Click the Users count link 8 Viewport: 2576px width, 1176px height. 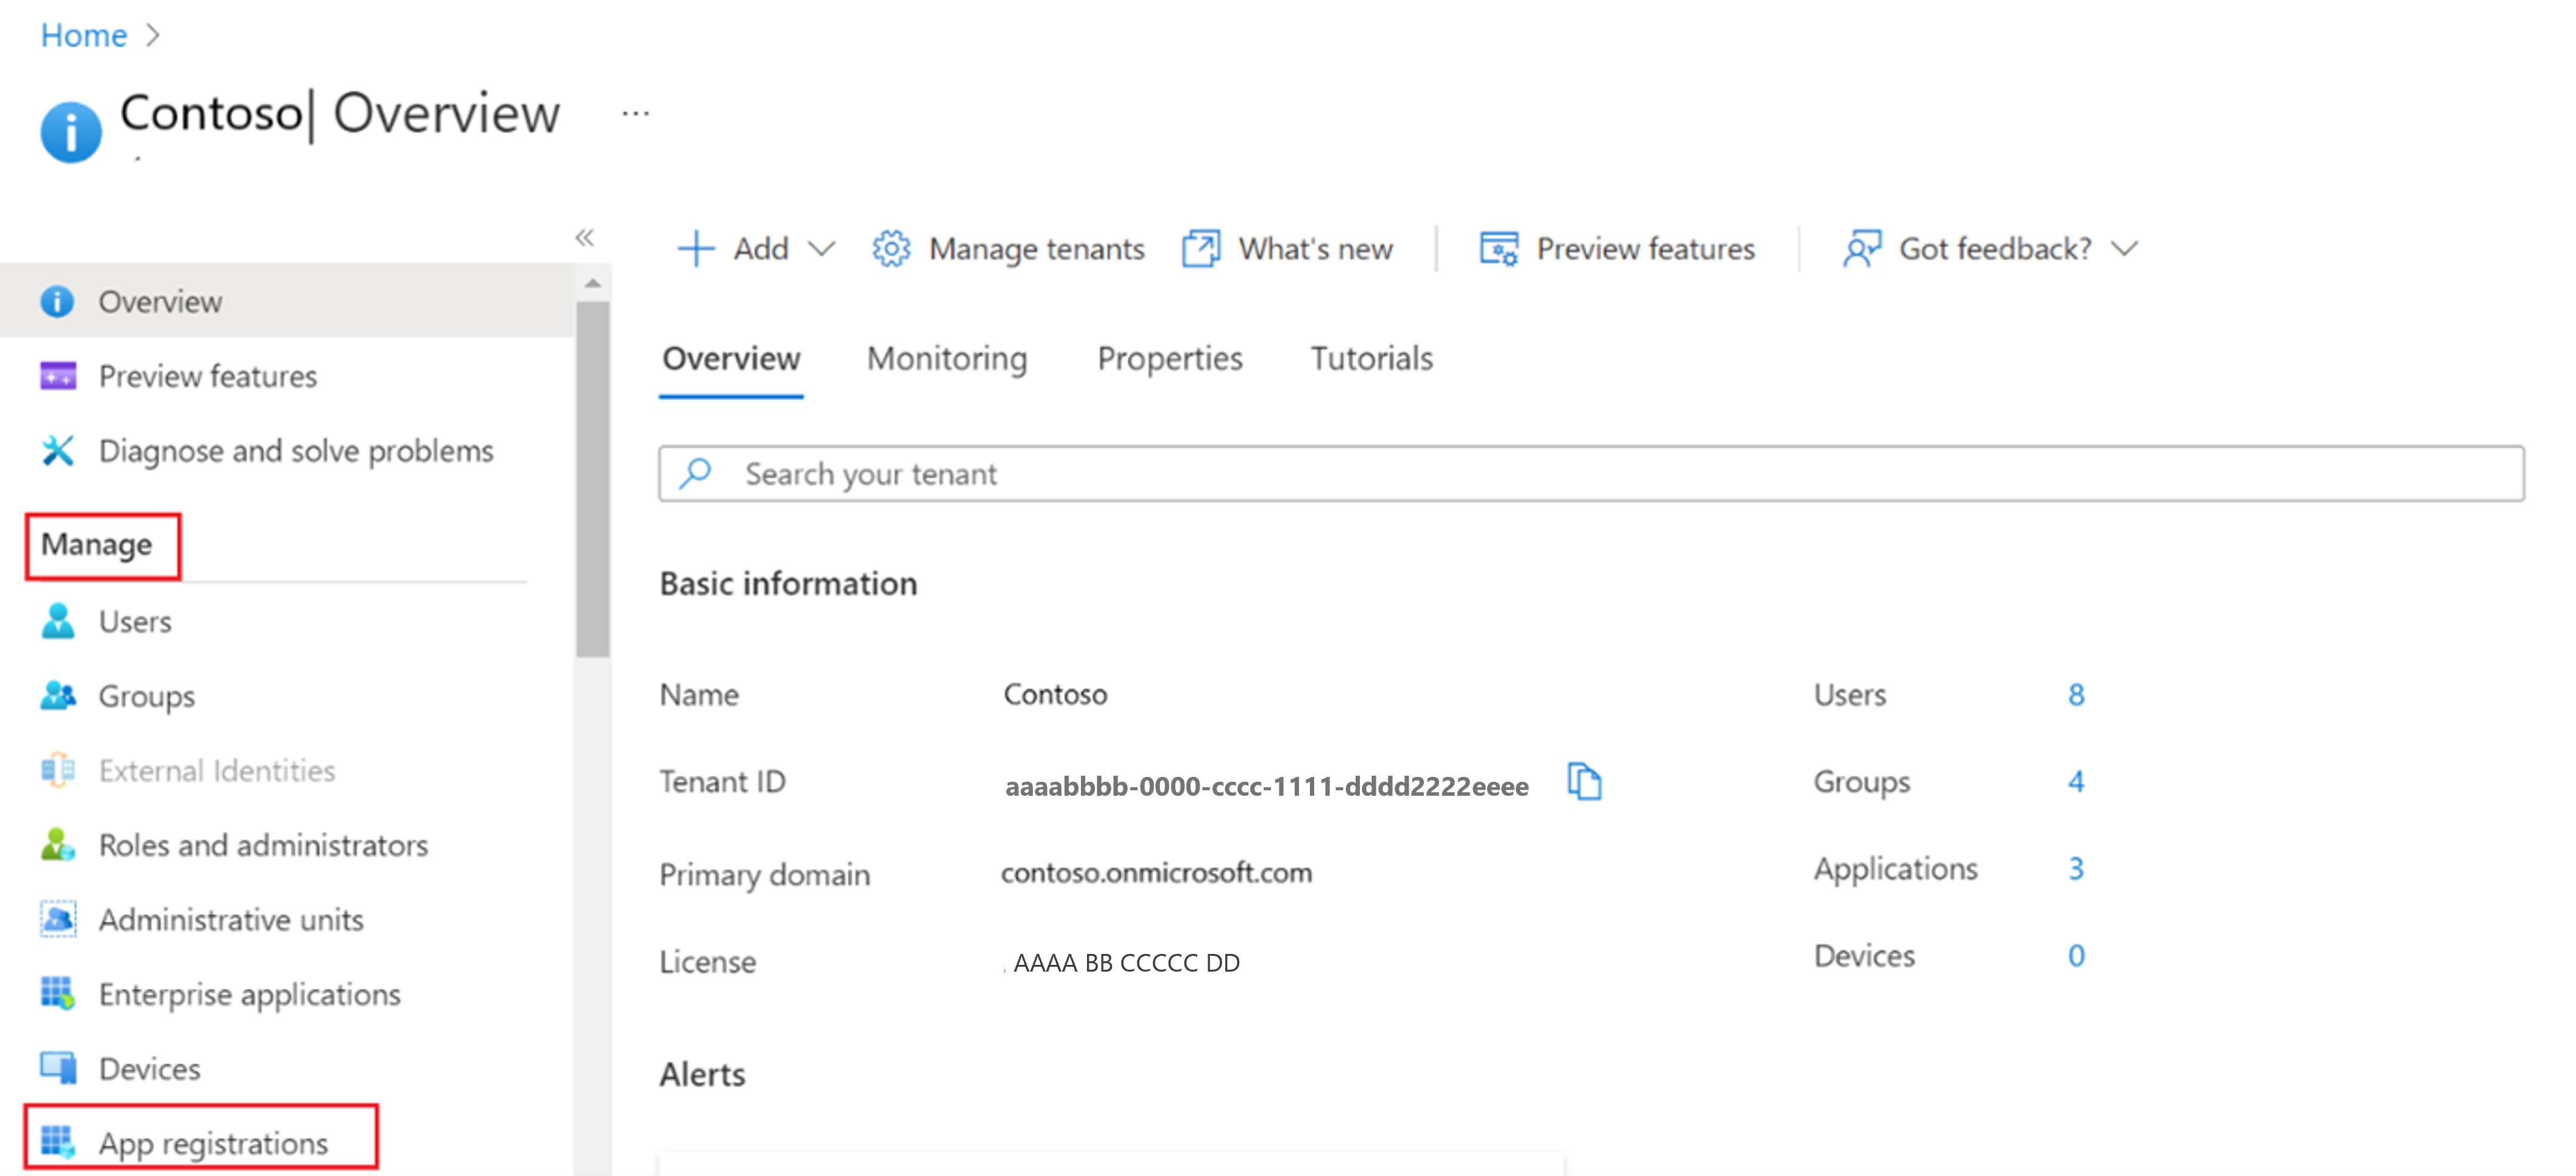pyautogui.click(x=2076, y=694)
